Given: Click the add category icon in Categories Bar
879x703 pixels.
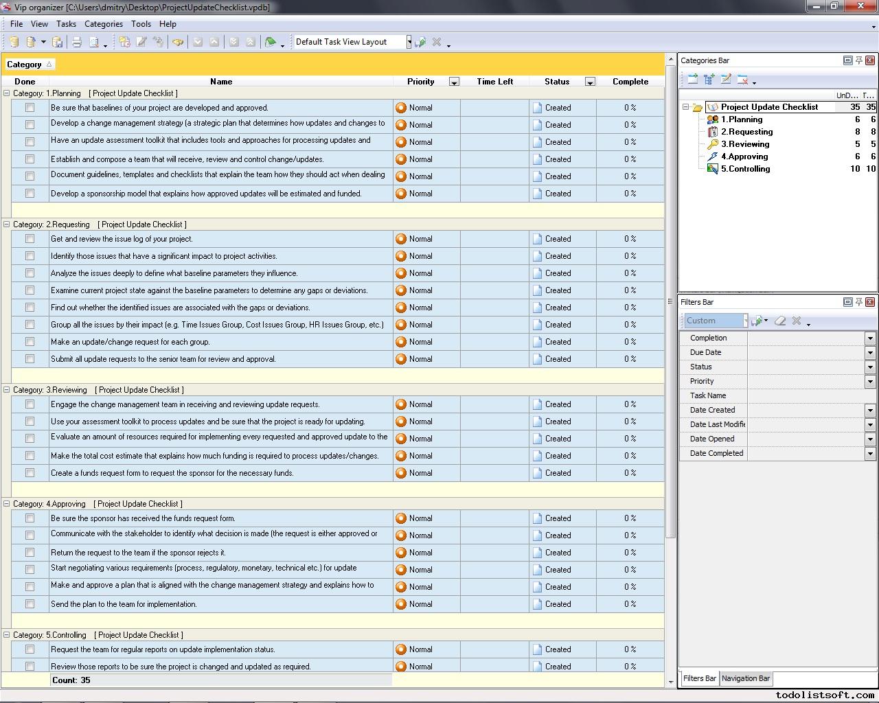Looking at the screenshot, I should pos(692,80).
